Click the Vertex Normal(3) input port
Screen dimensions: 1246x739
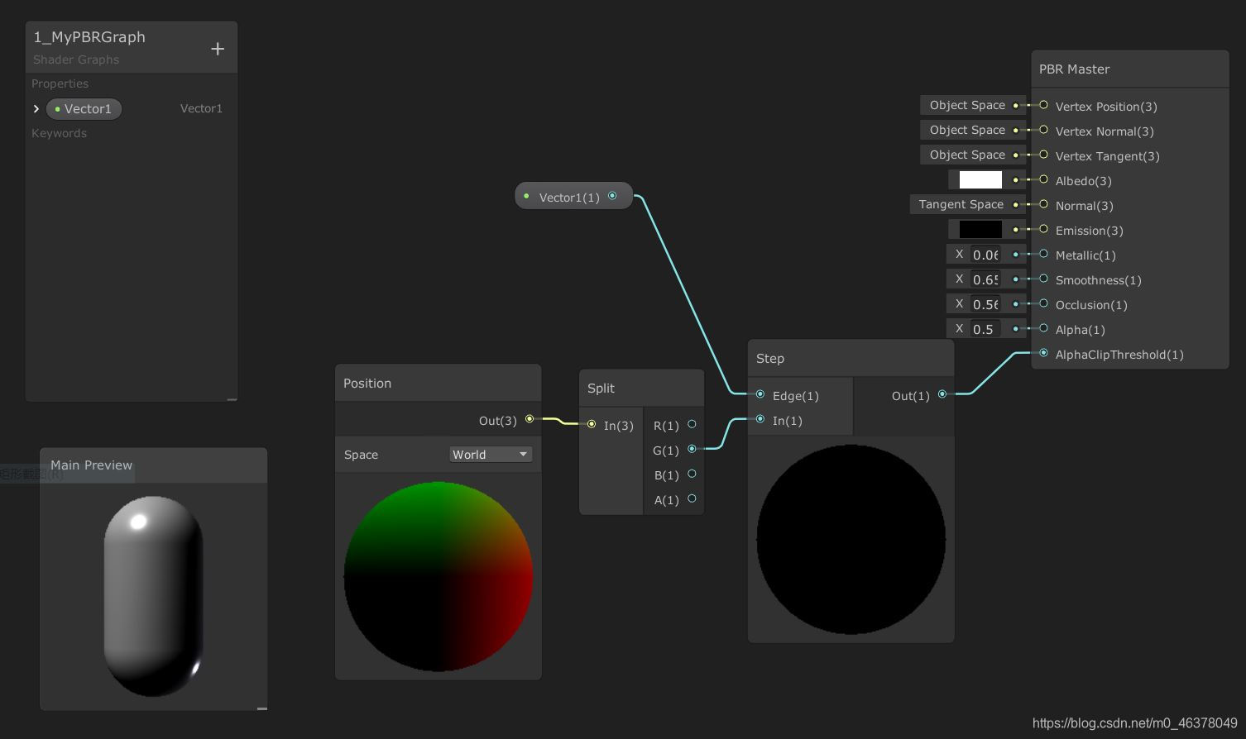[x=1043, y=130]
